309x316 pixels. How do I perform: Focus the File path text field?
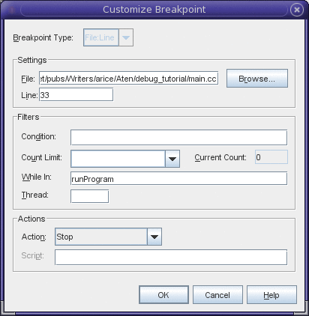click(x=129, y=79)
